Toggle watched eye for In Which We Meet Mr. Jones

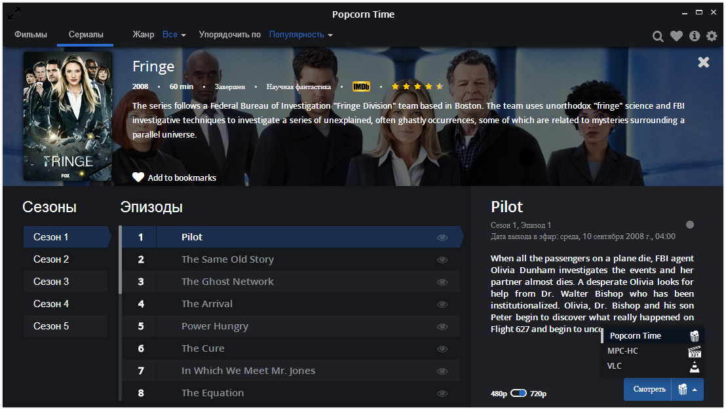442,371
